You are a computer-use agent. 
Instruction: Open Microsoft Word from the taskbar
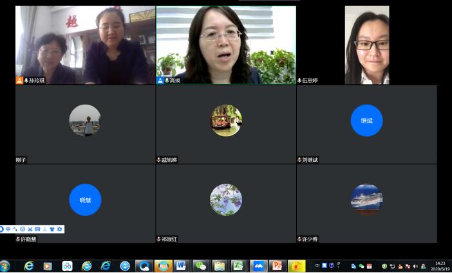(181, 266)
